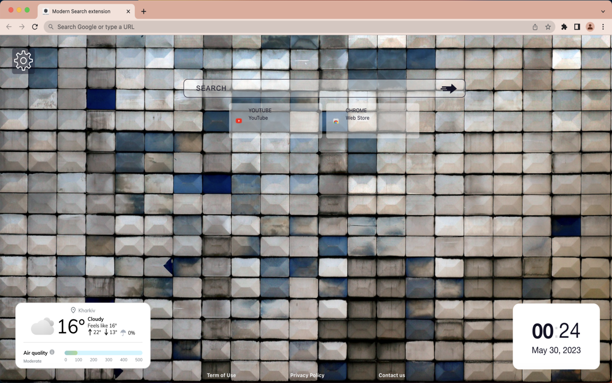Open the Chrome Web Store shortcut tile
This screenshot has height=383, width=612.
point(373,121)
